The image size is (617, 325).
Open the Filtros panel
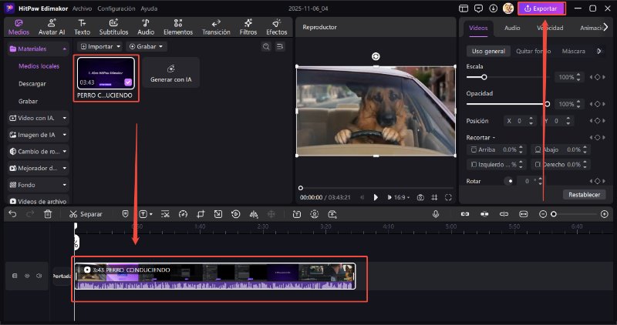click(248, 27)
